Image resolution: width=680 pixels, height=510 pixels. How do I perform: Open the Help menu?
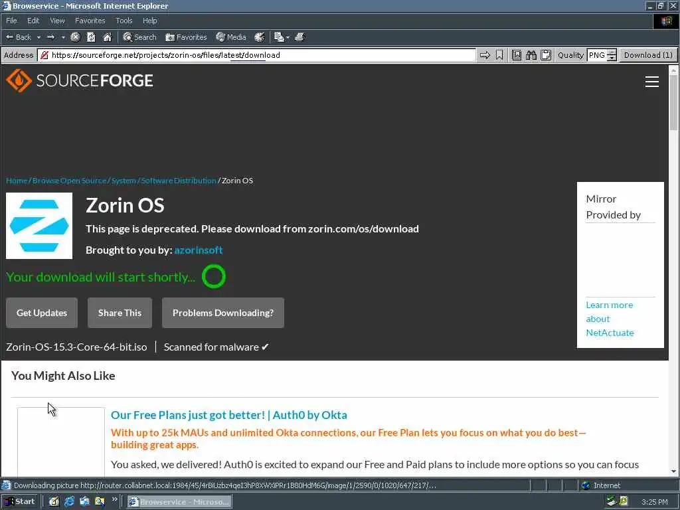(149, 21)
